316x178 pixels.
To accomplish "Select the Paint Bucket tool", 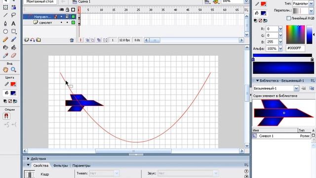I will 13,47.
